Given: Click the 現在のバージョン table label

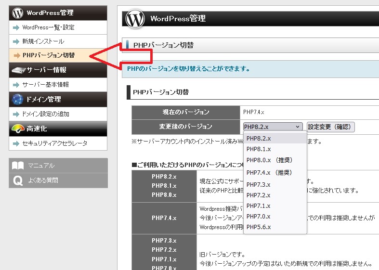Looking at the screenshot, I should pyautogui.click(x=185, y=112).
